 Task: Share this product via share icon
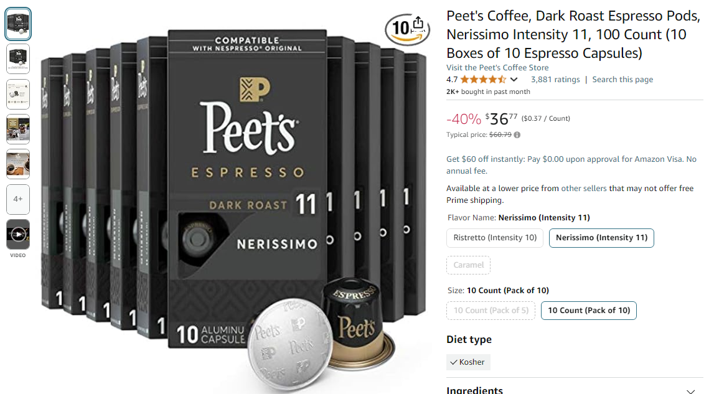[418, 22]
